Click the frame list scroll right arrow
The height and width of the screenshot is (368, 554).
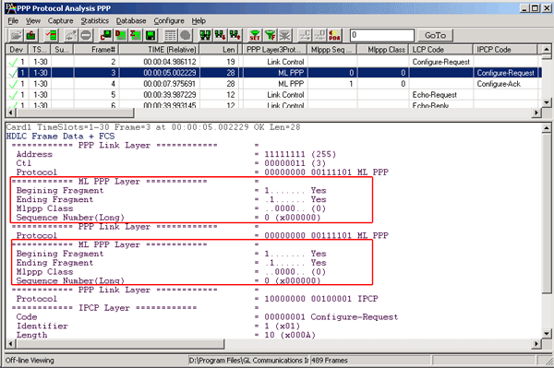[x=536, y=113]
